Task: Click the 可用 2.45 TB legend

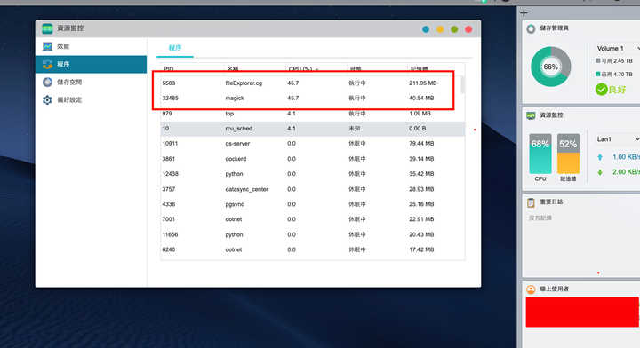Action: (x=614, y=61)
